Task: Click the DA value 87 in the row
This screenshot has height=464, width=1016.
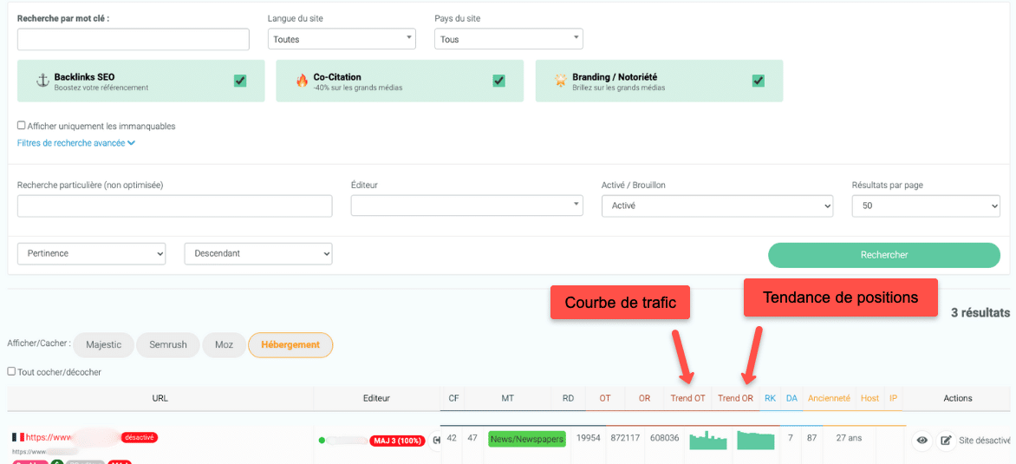Action: coord(812,438)
